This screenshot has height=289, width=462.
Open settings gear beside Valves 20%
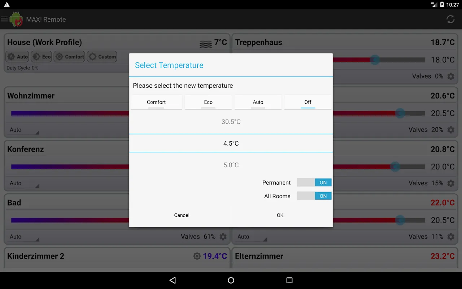tap(451, 130)
